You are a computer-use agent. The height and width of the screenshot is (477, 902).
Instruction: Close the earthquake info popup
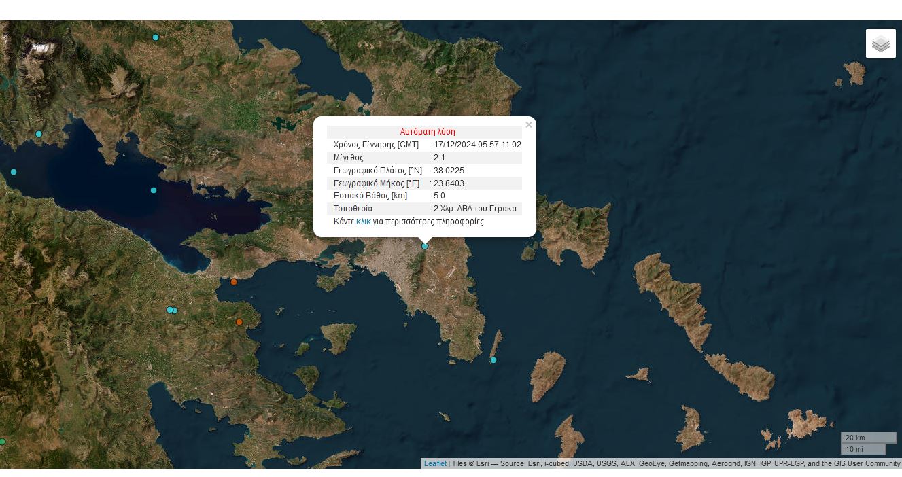tap(528, 125)
